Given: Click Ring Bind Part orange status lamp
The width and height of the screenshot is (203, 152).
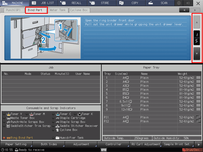Looking at the screenshot, I should click(x=4, y=138).
